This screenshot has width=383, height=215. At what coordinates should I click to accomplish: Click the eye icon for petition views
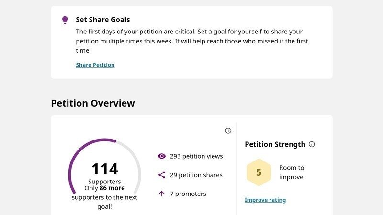pyautogui.click(x=162, y=156)
